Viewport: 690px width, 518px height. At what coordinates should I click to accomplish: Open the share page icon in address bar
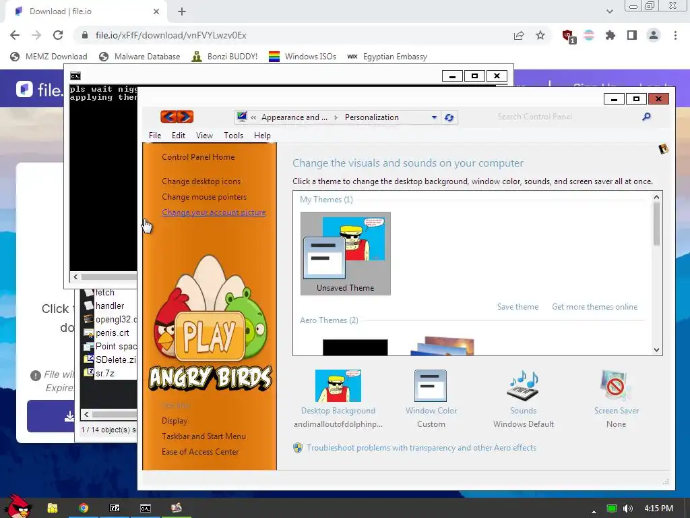pos(519,35)
